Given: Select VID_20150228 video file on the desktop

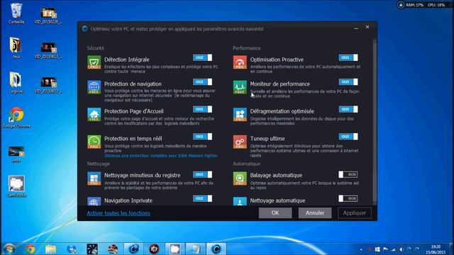Looking at the screenshot, I should [48, 15].
